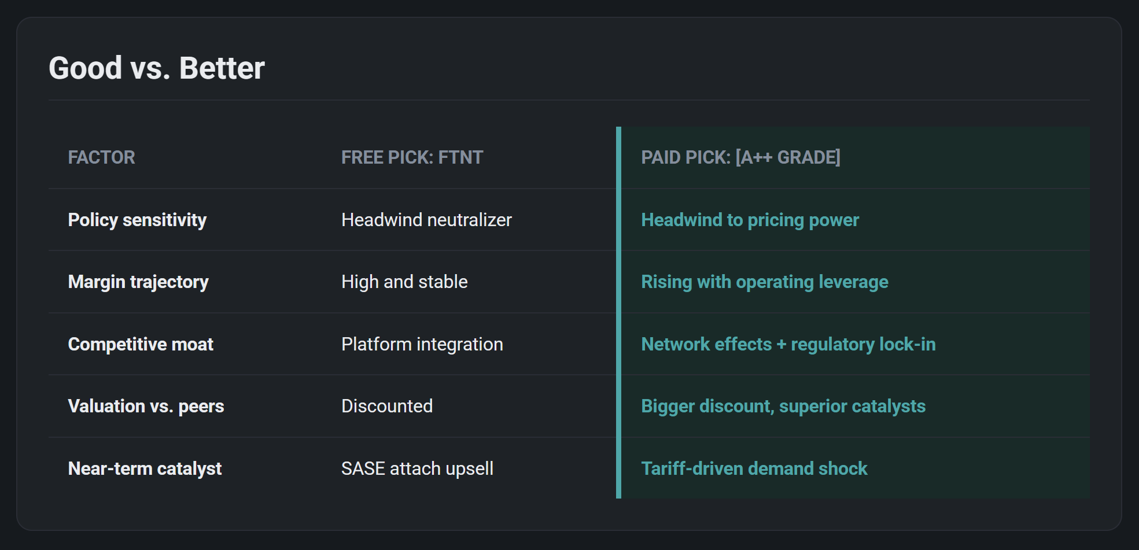Image resolution: width=1139 pixels, height=550 pixels.
Task: Select the FACTOR column header
Action: (x=101, y=157)
